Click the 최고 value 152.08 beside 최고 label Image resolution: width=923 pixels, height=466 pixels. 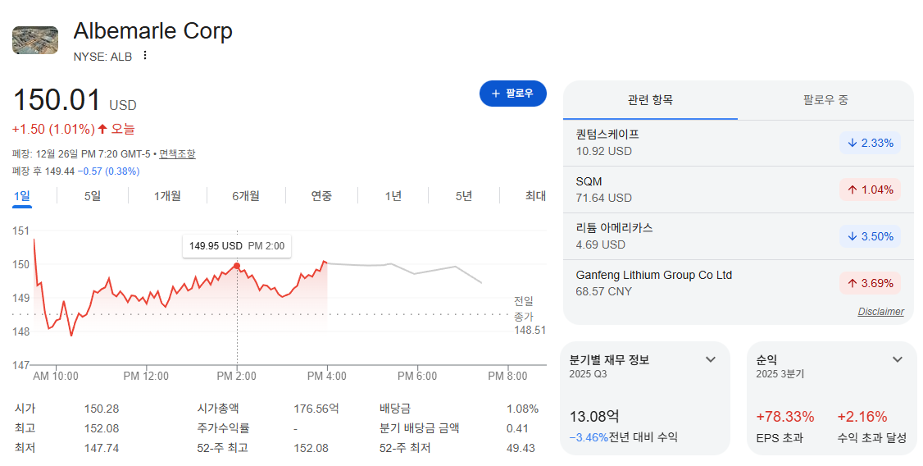[x=102, y=428]
